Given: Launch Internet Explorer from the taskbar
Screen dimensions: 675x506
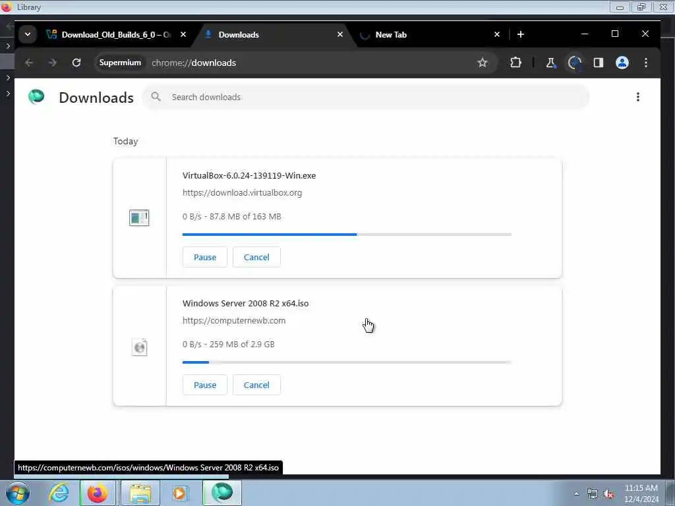Looking at the screenshot, I should [x=59, y=493].
